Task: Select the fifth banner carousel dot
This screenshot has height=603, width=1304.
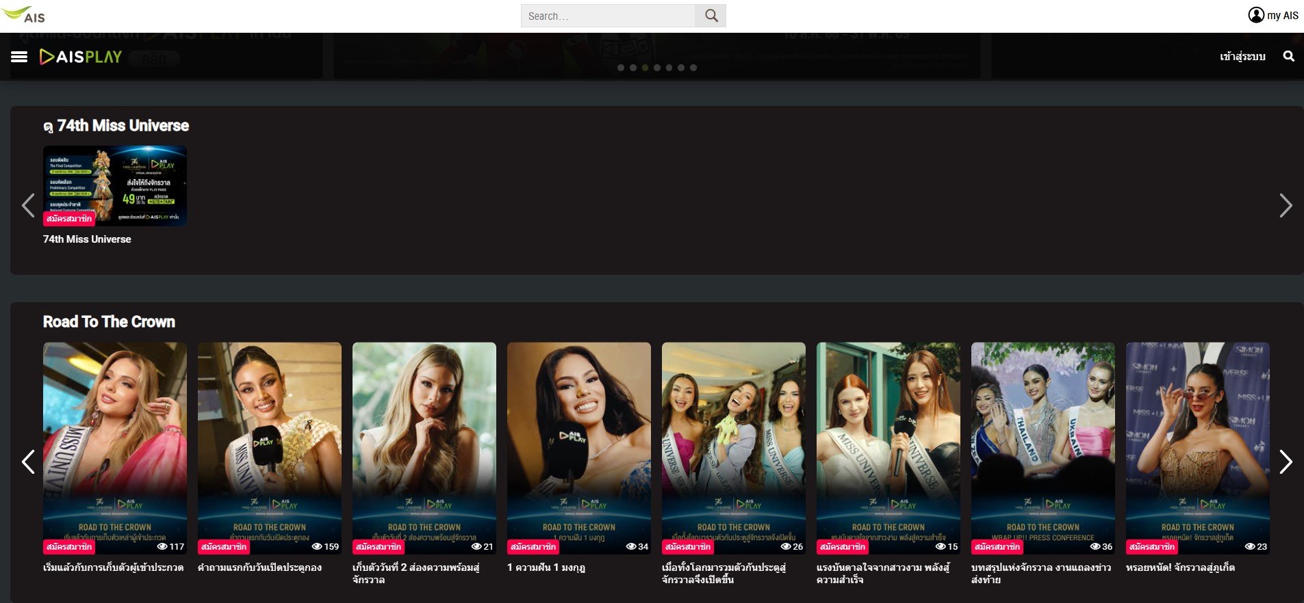Action: pyautogui.click(x=669, y=68)
